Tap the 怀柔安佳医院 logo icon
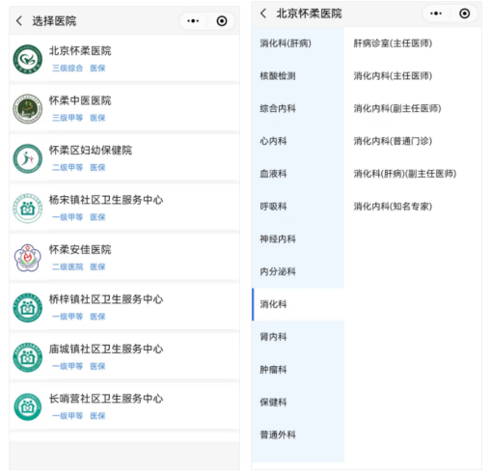491x476 pixels. (x=28, y=258)
